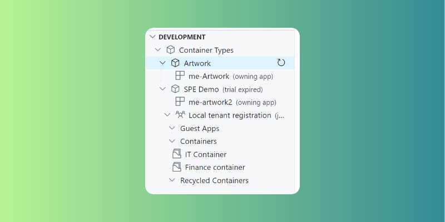Collapse the SPE Demo chevron

pos(162,89)
